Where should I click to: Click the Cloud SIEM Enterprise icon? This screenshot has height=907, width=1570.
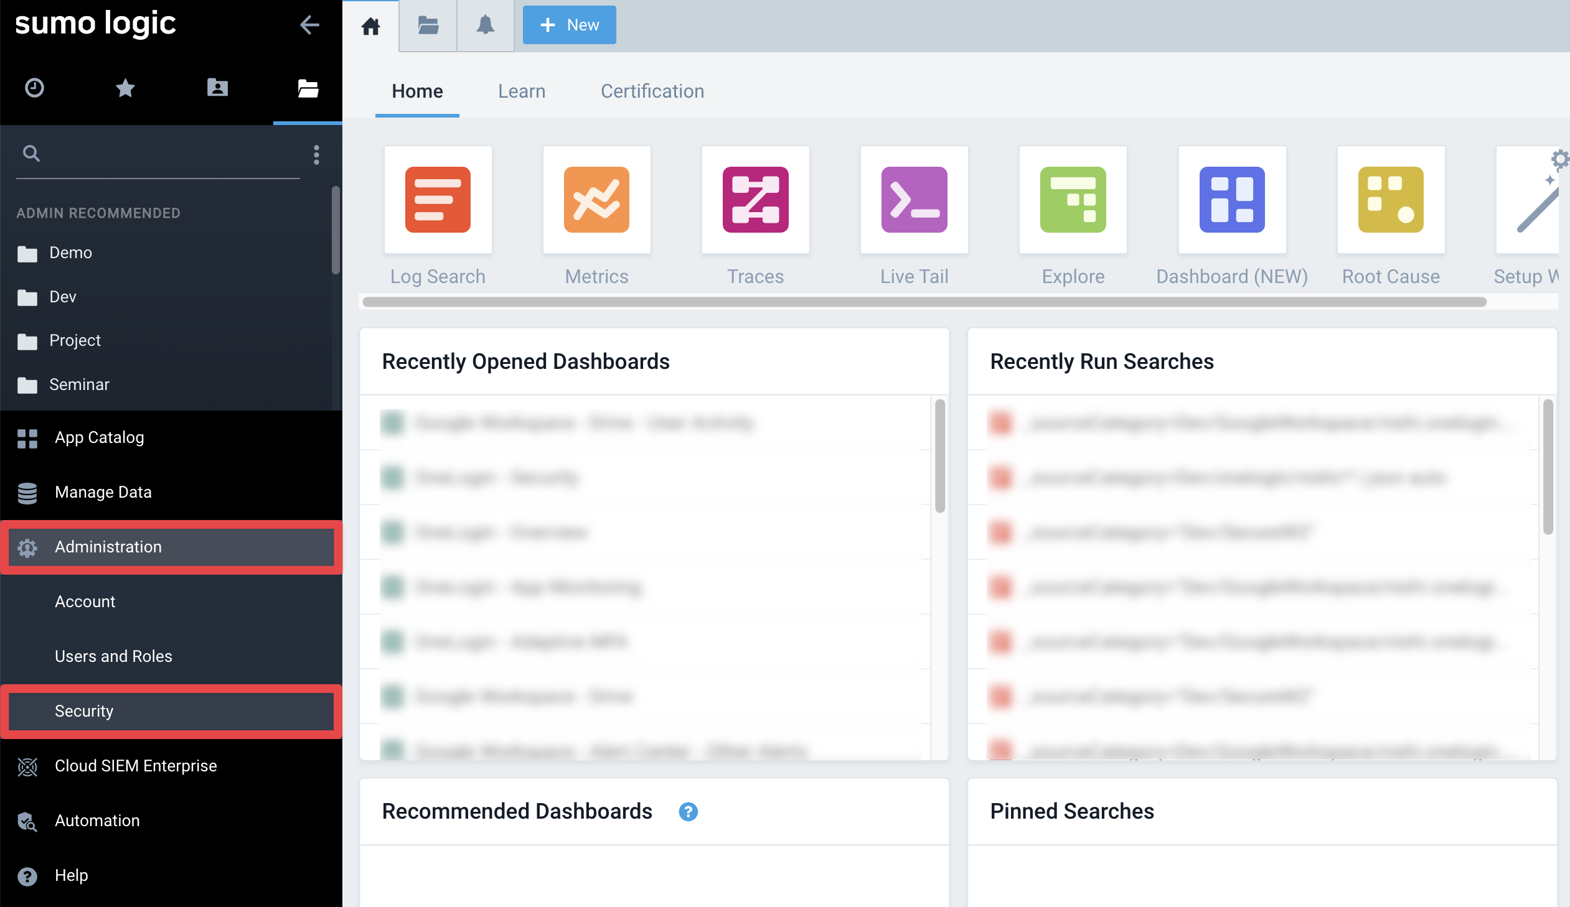coord(27,767)
